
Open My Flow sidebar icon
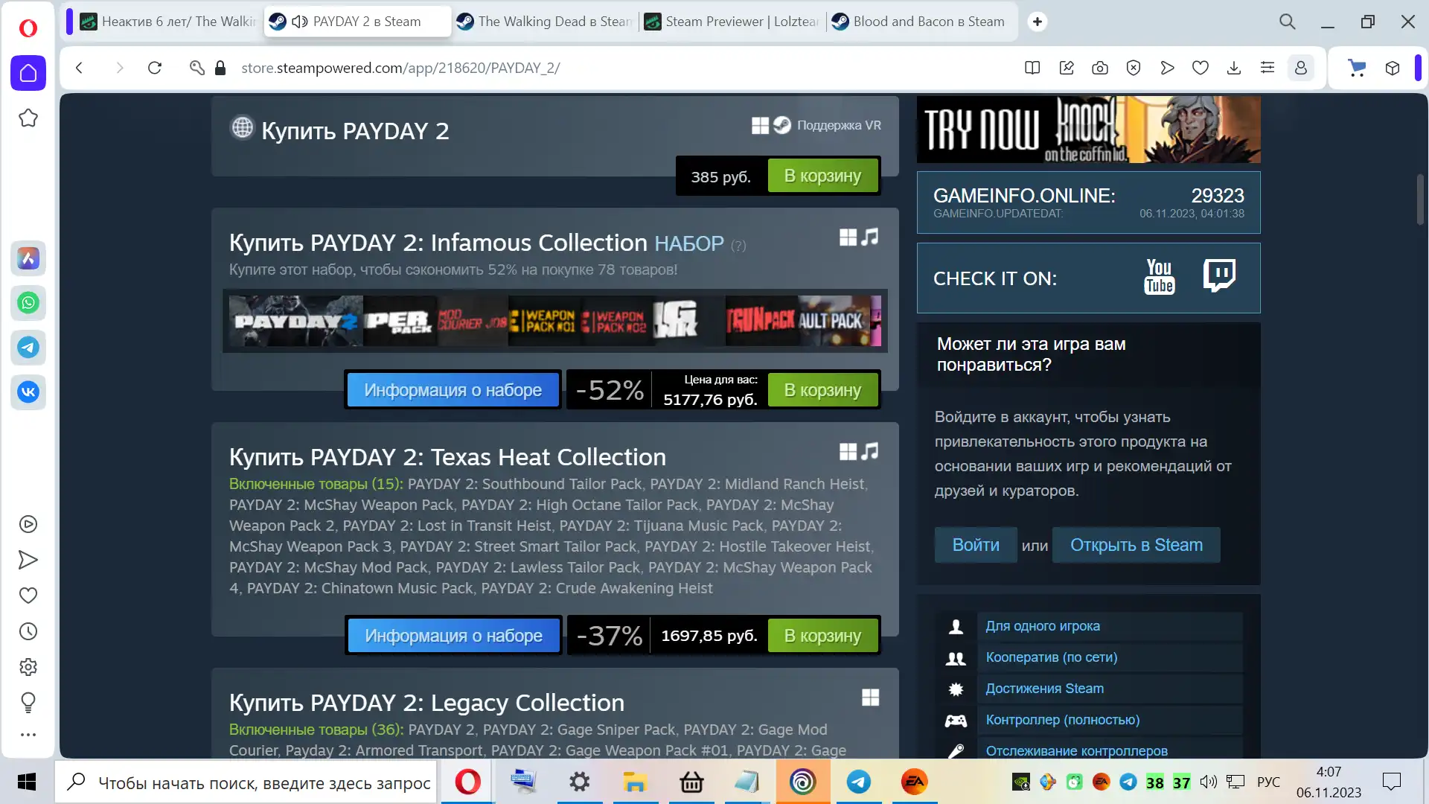point(28,560)
